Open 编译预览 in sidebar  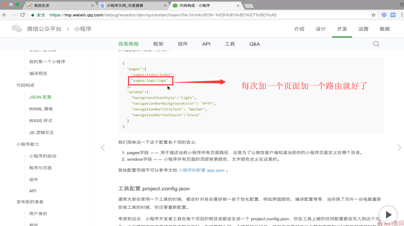click(x=38, y=73)
